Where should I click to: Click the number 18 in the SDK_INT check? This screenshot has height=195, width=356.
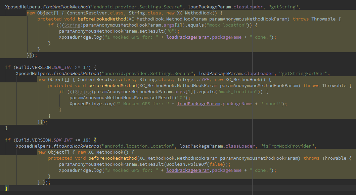pyautogui.click(x=86, y=140)
